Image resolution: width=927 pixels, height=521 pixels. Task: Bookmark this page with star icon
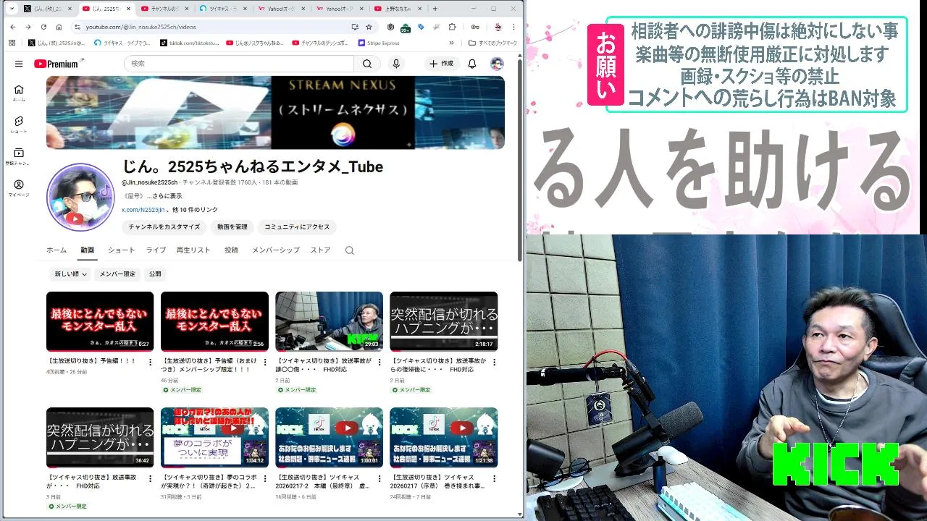369,27
